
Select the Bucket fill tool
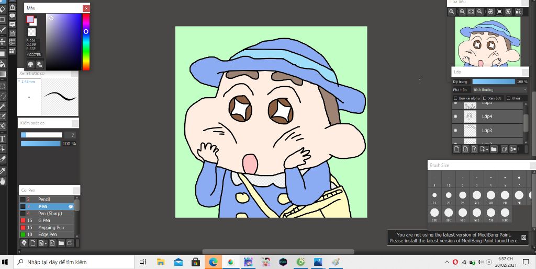coord(3,64)
